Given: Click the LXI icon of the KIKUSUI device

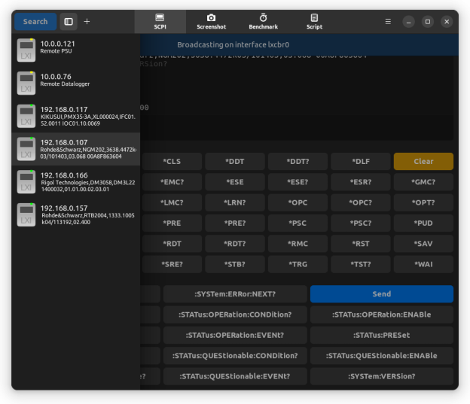Looking at the screenshot, I should 26,116.
